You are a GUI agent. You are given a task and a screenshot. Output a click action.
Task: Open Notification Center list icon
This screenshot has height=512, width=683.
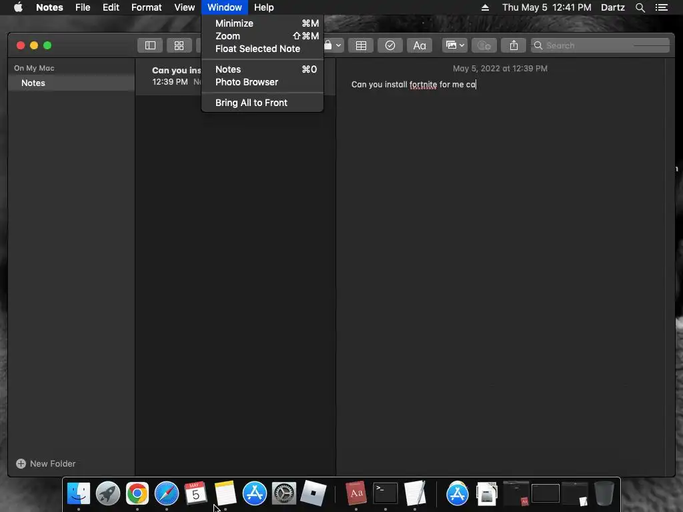coord(661,7)
